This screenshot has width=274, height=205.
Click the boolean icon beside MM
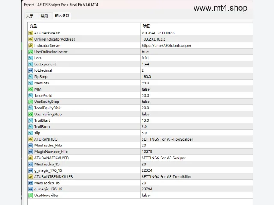30,89
